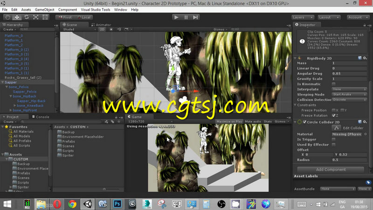Click Add Component button
Image resolution: width=373 pixels, height=210 pixels.
(331, 169)
